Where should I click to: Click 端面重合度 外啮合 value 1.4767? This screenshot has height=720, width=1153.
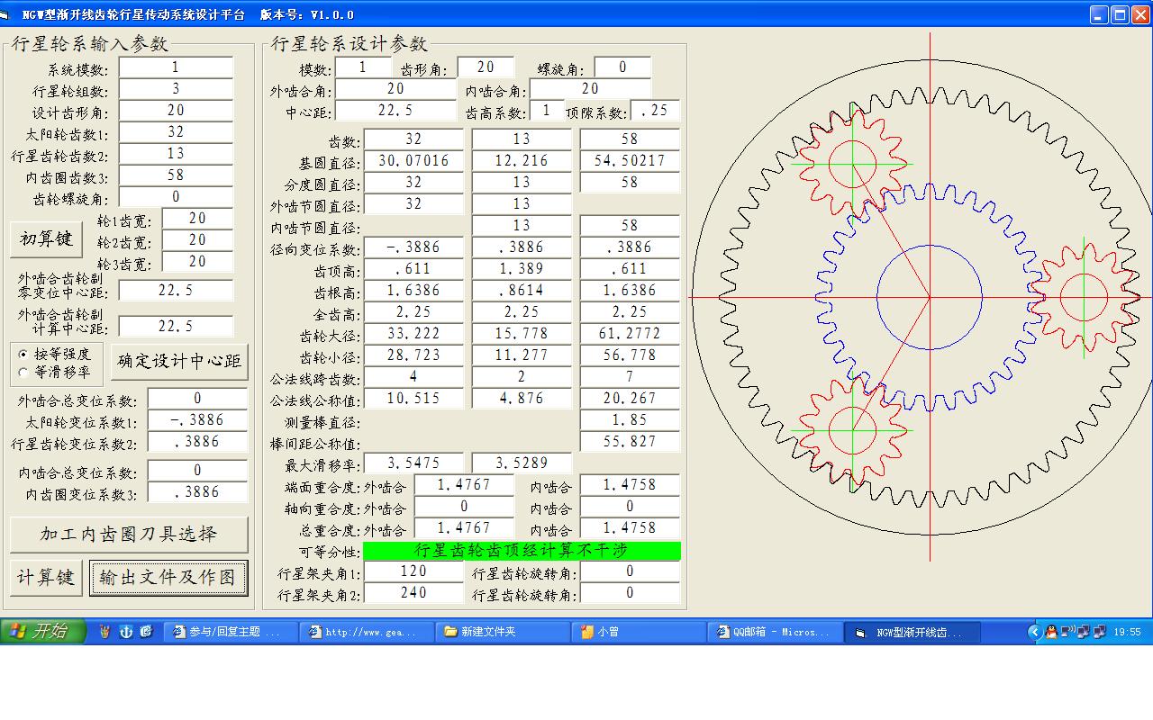coord(464,484)
